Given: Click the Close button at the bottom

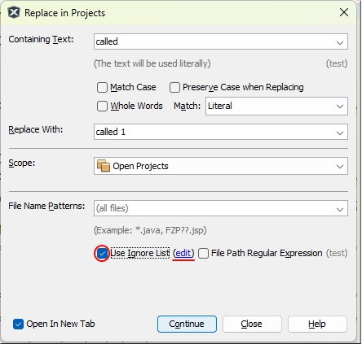Looking at the screenshot, I should tap(252, 324).
